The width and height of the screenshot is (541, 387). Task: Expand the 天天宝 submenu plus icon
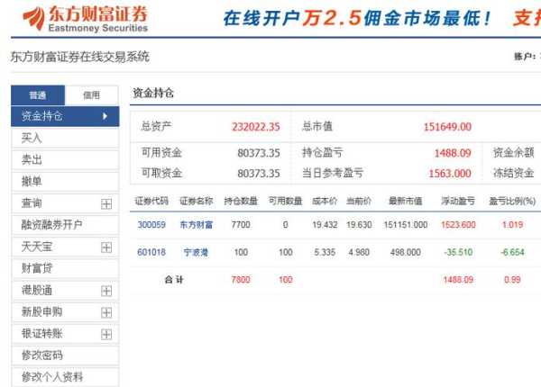pyautogui.click(x=105, y=247)
